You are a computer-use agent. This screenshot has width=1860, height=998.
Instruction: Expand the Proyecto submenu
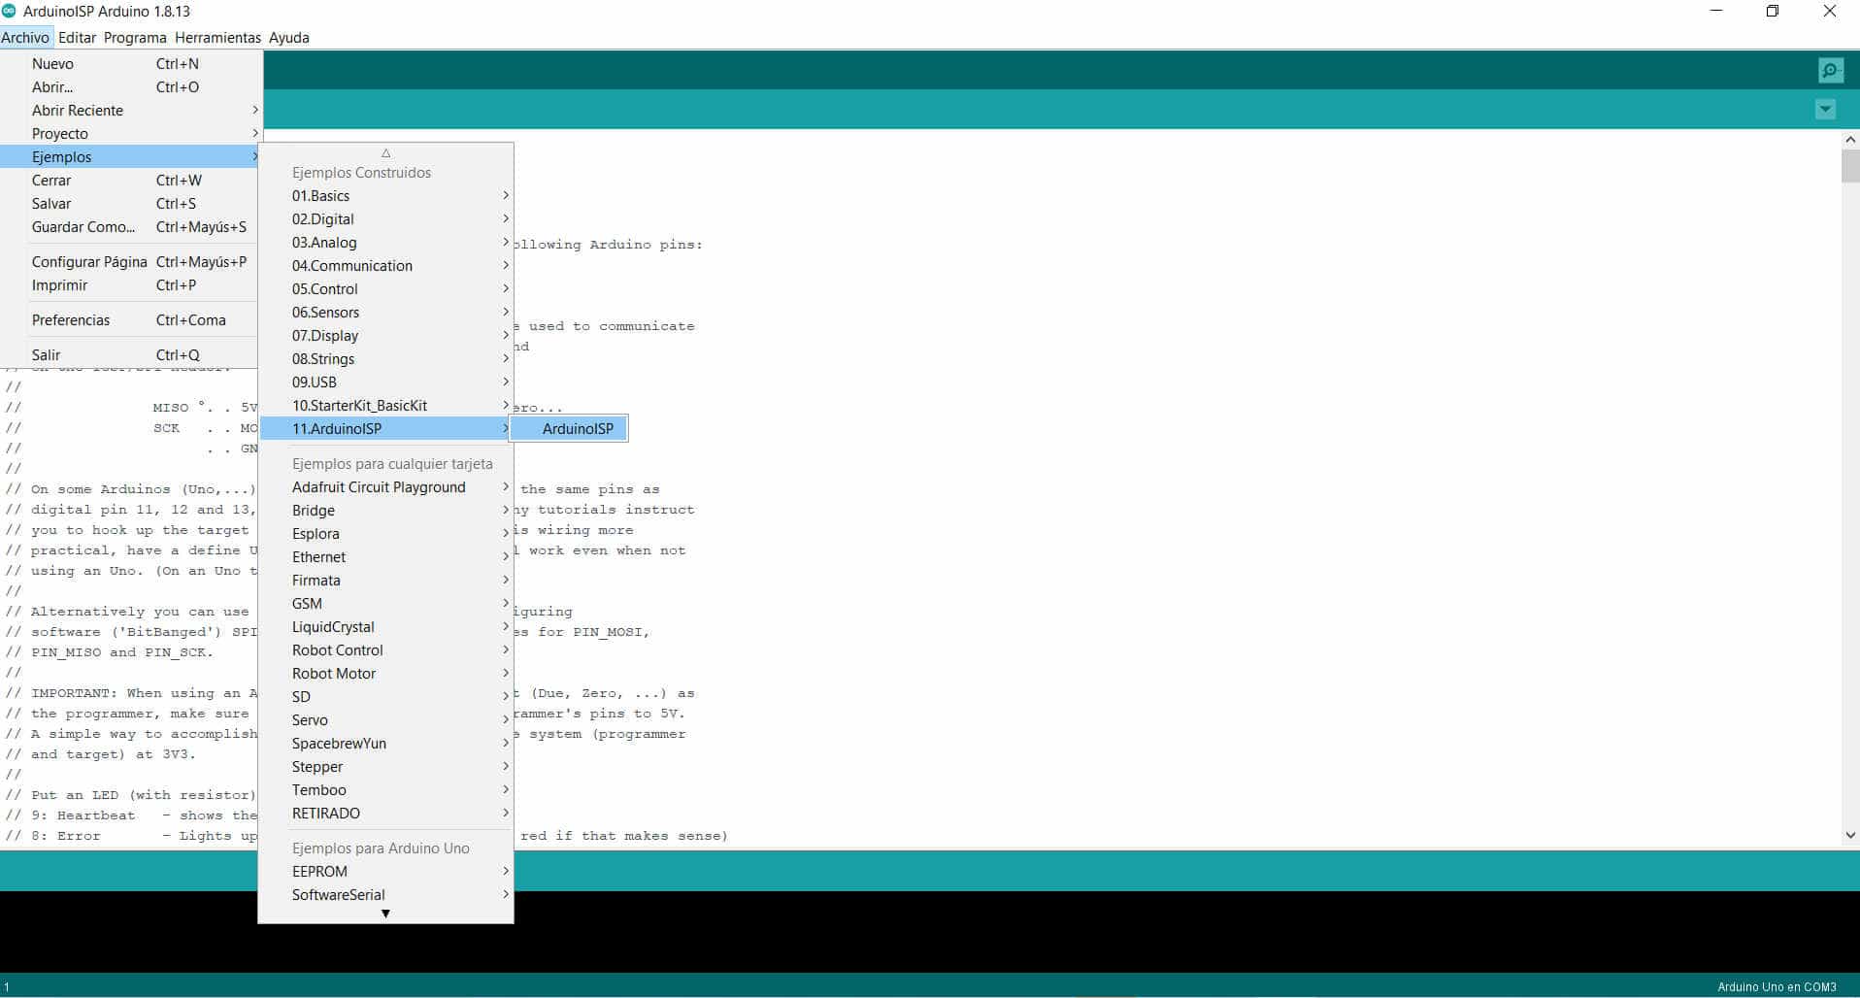[131, 134]
